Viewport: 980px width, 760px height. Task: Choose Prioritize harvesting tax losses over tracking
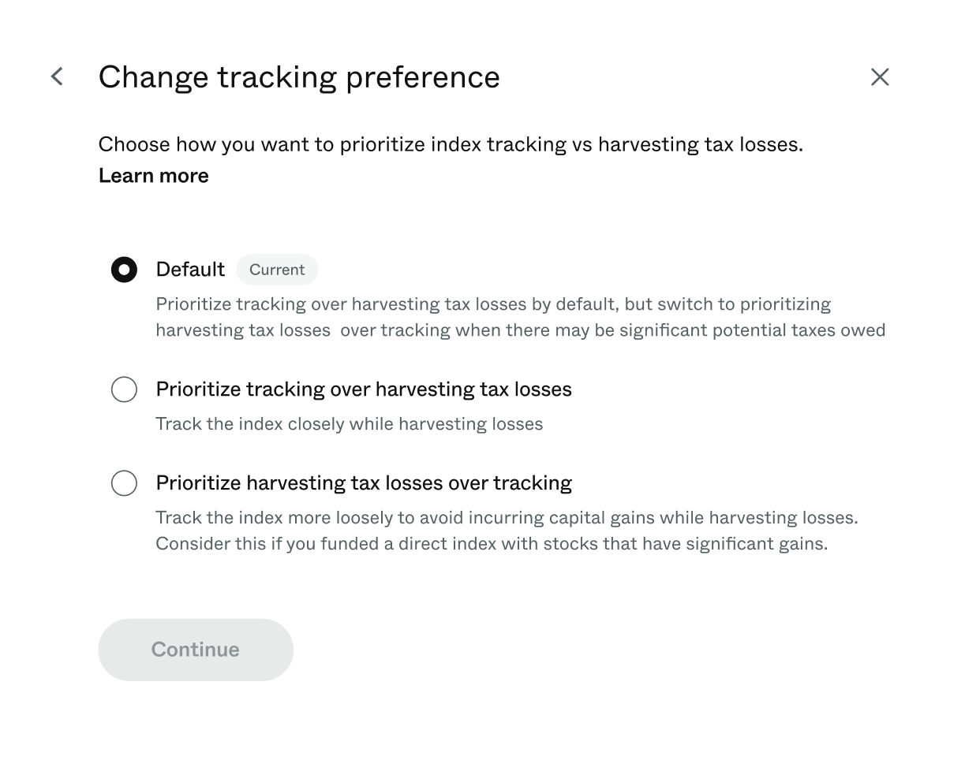(124, 483)
